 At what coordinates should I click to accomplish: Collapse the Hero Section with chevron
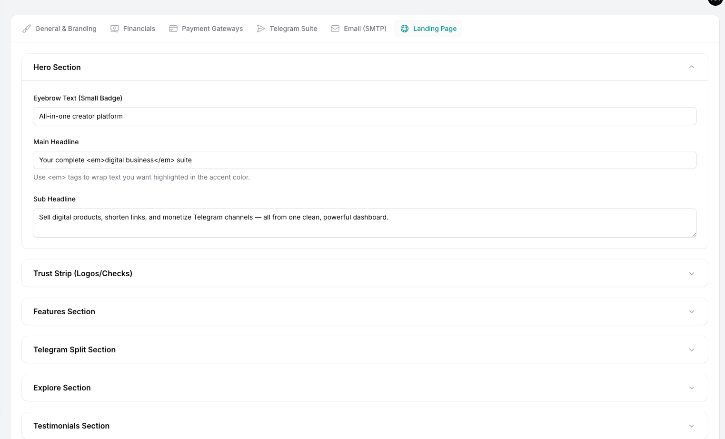tap(692, 67)
